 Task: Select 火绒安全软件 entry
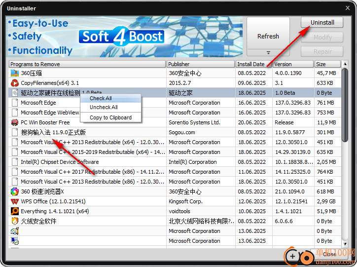(x=38, y=221)
